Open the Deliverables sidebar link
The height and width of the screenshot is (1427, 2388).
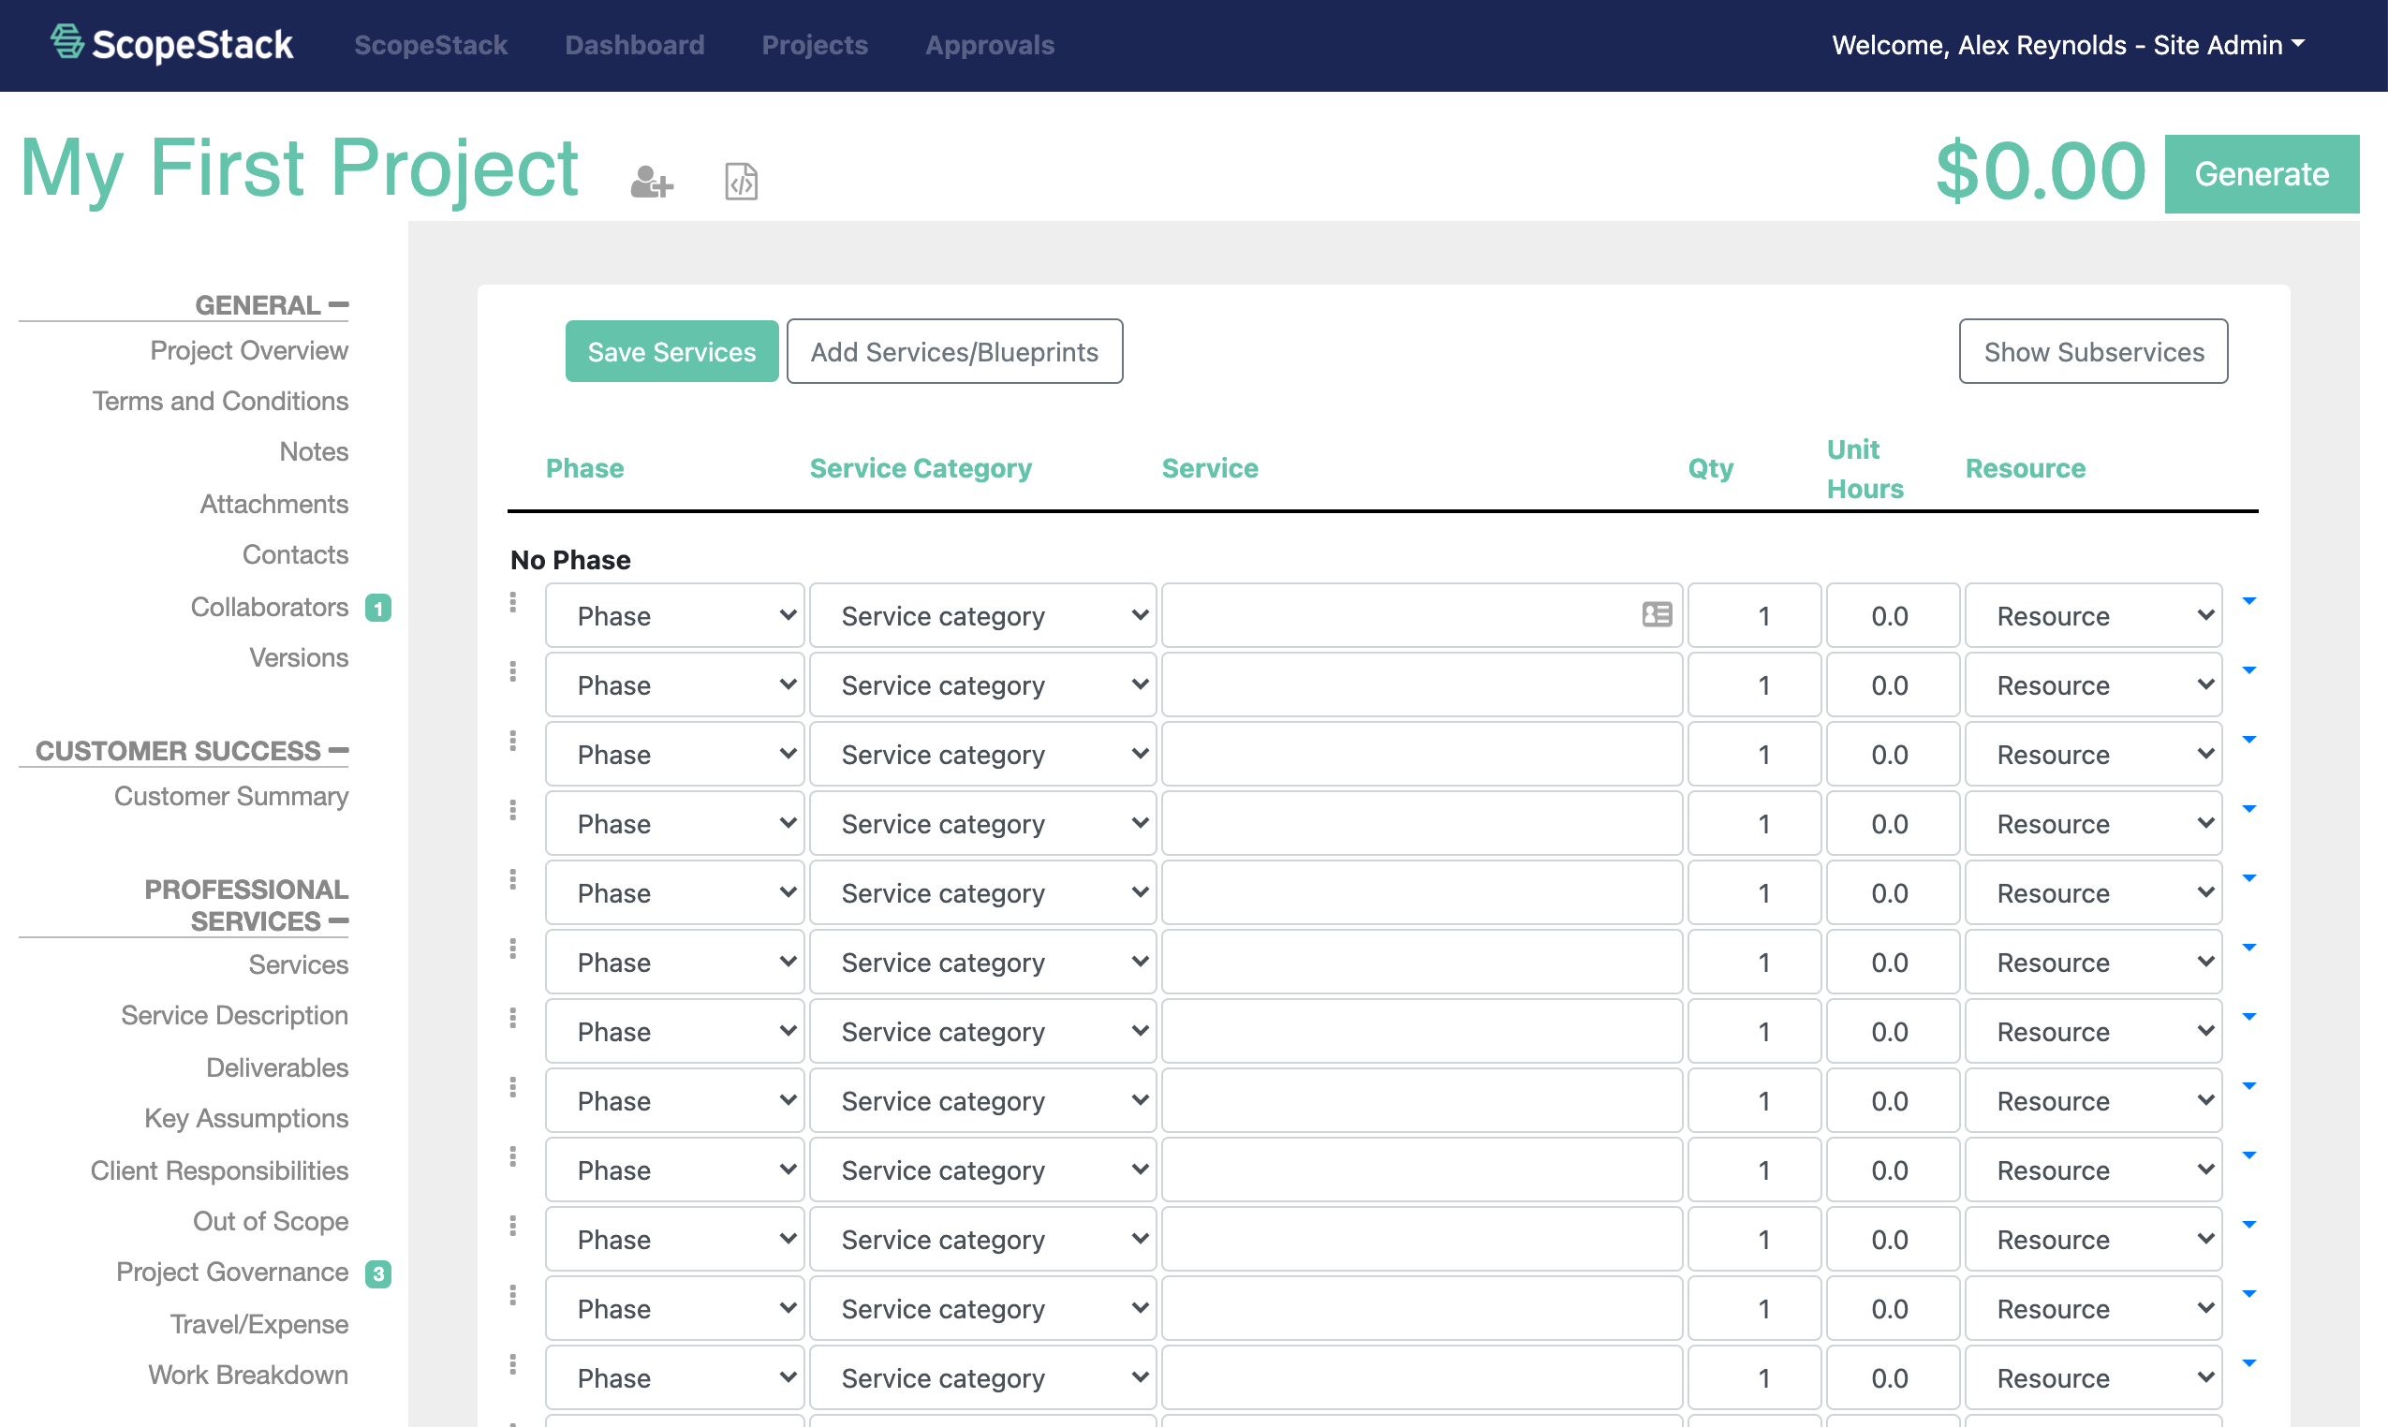277,1067
